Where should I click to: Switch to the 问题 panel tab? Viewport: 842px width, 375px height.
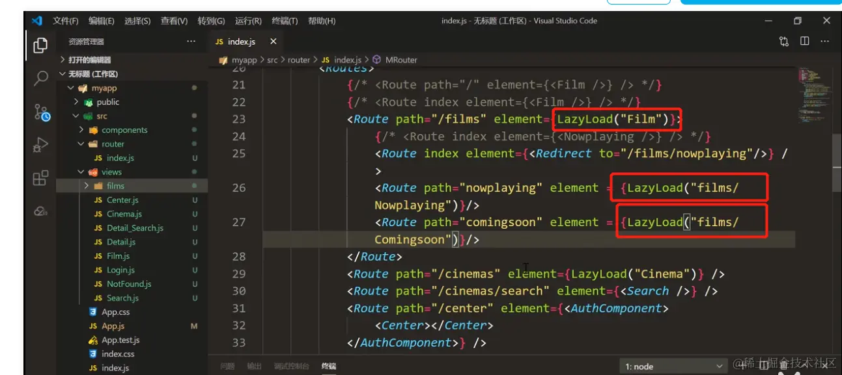pos(227,367)
